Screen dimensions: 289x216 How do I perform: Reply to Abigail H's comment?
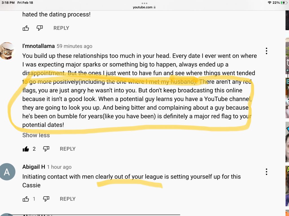point(68,199)
